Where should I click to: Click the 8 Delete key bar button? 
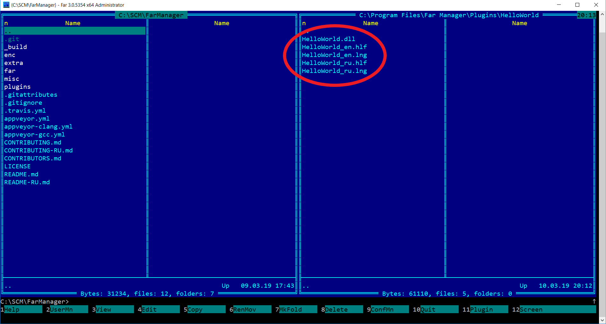pos(342,309)
